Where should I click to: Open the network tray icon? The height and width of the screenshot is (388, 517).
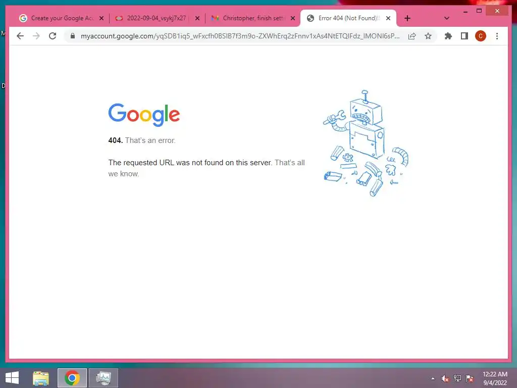pyautogui.click(x=457, y=378)
